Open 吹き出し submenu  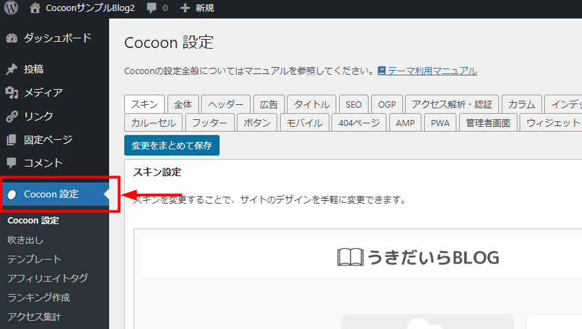tap(25, 240)
